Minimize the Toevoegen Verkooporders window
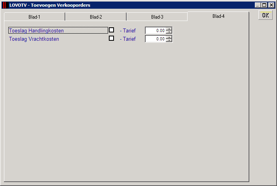The image size is (277, 186). point(258,5)
